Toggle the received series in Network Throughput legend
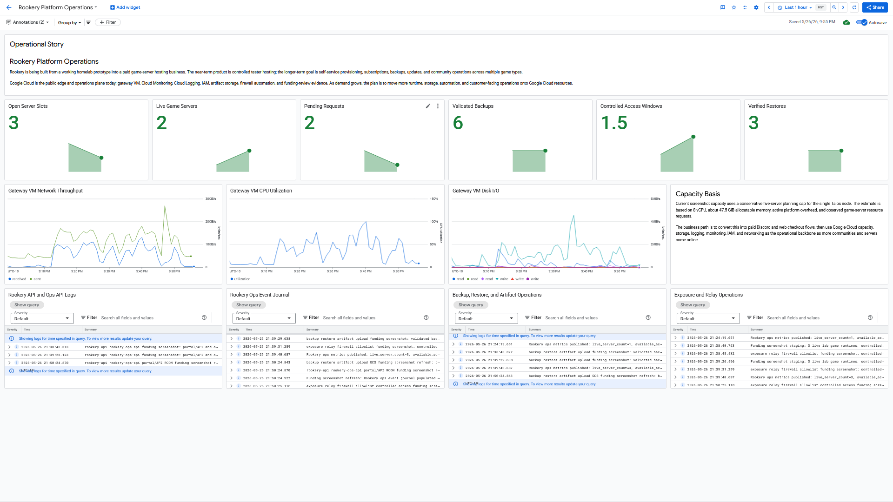Screen dimensions: 893x502 click(17, 279)
